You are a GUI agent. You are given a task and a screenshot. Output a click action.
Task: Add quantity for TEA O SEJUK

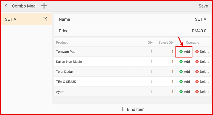(x=185, y=82)
